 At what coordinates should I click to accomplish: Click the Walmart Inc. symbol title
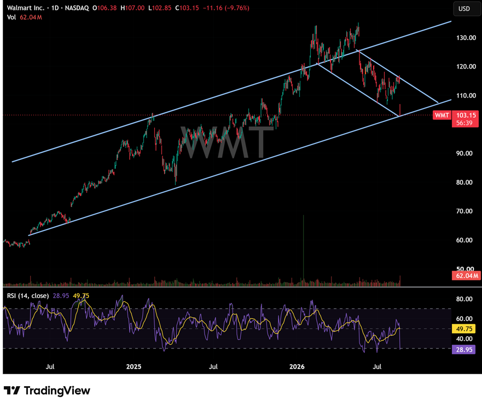[26, 8]
